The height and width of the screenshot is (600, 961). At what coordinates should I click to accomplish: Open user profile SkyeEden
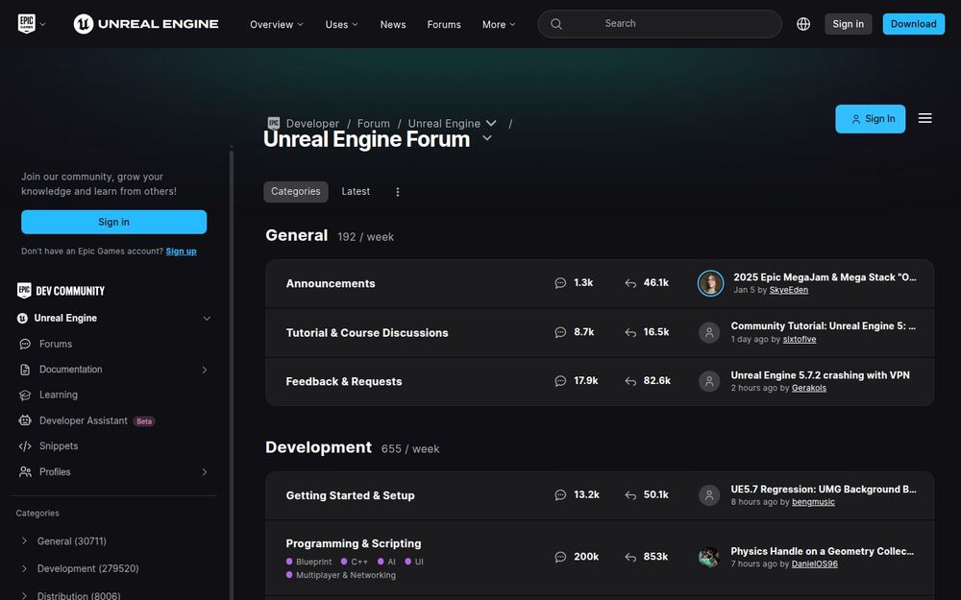click(x=789, y=290)
